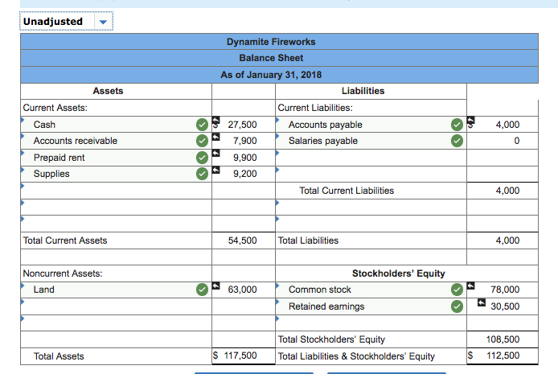Click the undo arrow icon in the Retained earnings amount cell
558x374 pixels.
tap(482, 302)
